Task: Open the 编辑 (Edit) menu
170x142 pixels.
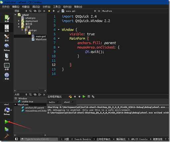Action: point(16,7)
